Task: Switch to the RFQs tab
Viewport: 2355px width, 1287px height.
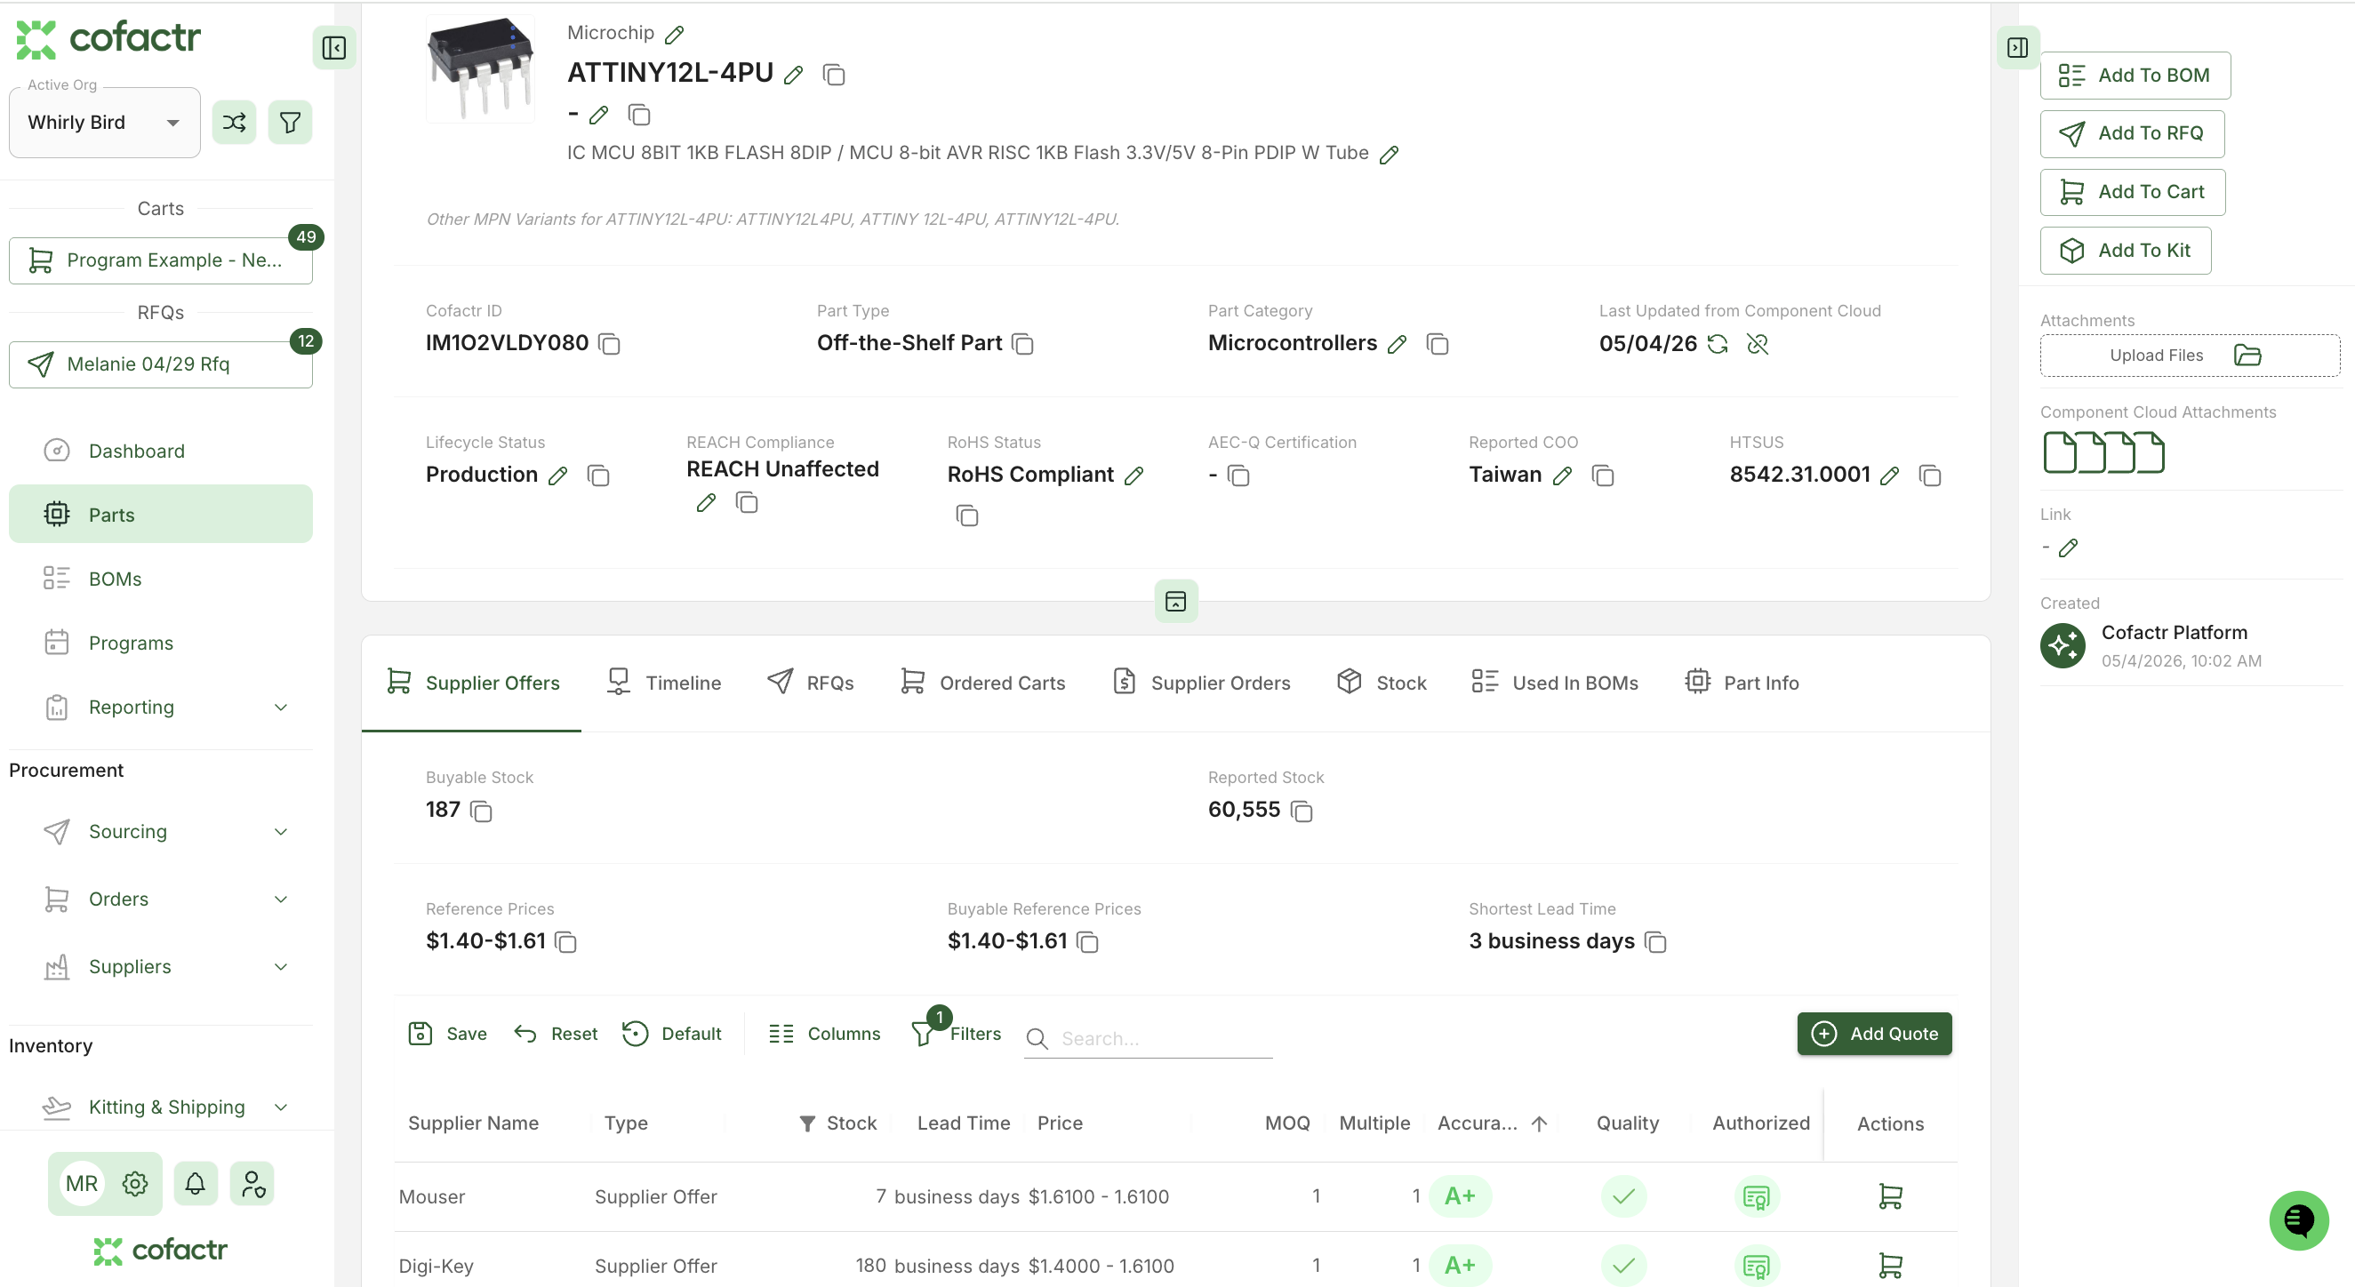Action: click(x=811, y=683)
